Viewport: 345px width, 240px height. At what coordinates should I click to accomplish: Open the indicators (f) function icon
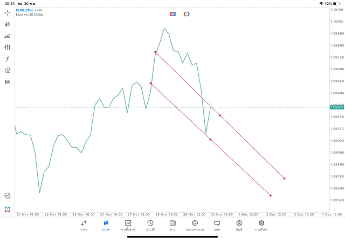(x=7, y=59)
